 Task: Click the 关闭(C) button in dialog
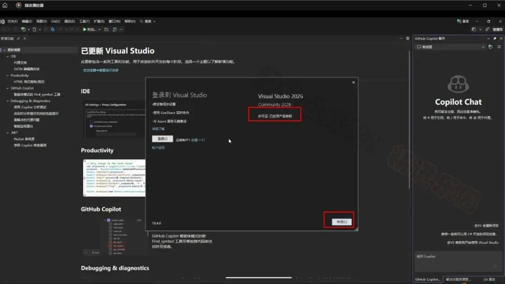click(x=342, y=222)
